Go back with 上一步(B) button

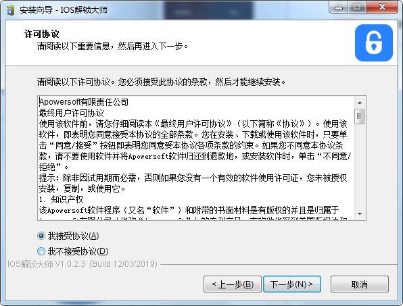(233, 284)
